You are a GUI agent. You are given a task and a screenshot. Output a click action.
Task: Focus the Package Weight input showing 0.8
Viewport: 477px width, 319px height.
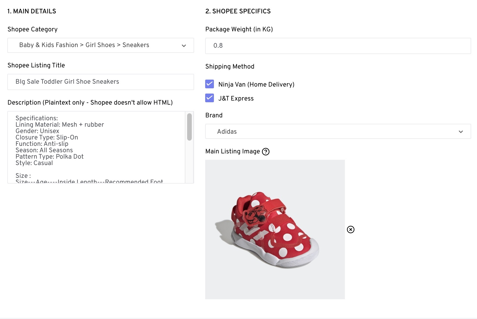[x=338, y=46]
